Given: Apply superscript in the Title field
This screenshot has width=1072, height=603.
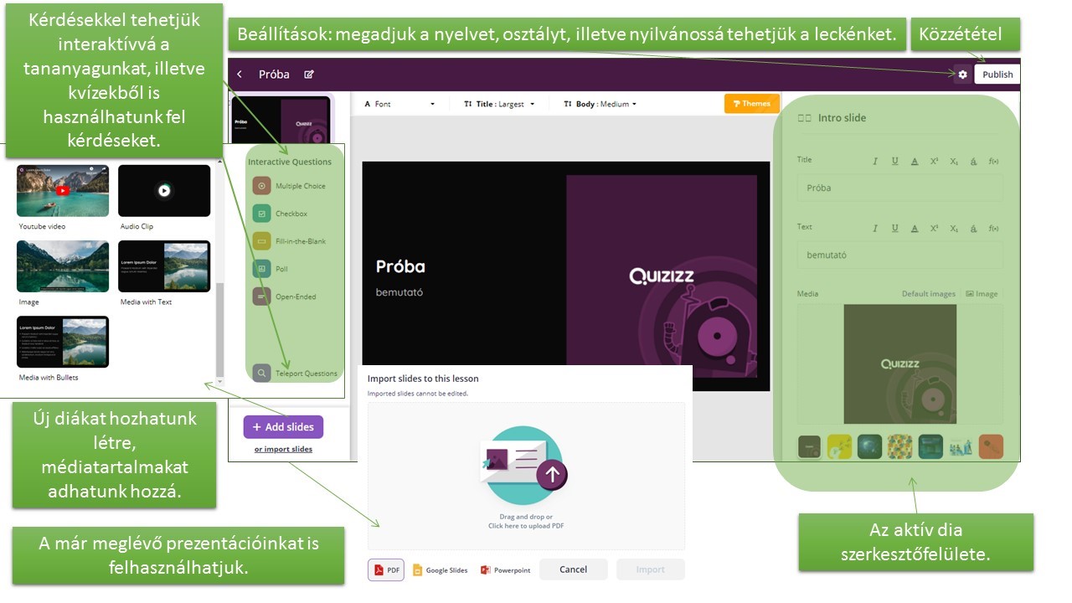Looking at the screenshot, I should (x=934, y=161).
